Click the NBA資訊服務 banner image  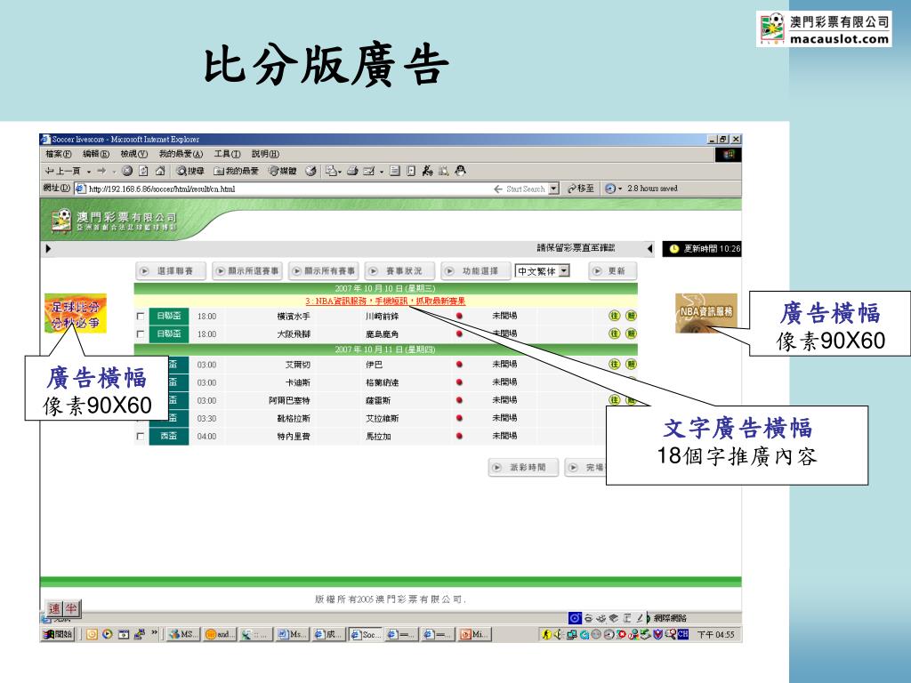[x=705, y=314]
